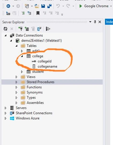
Task: Expand the Windows Azure node
Action: click(5, 118)
